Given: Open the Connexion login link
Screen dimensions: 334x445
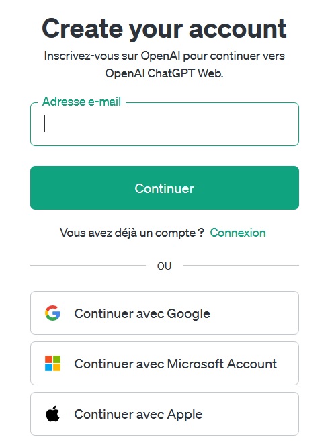Looking at the screenshot, I should pyautogui.click(x=238, y=233).
